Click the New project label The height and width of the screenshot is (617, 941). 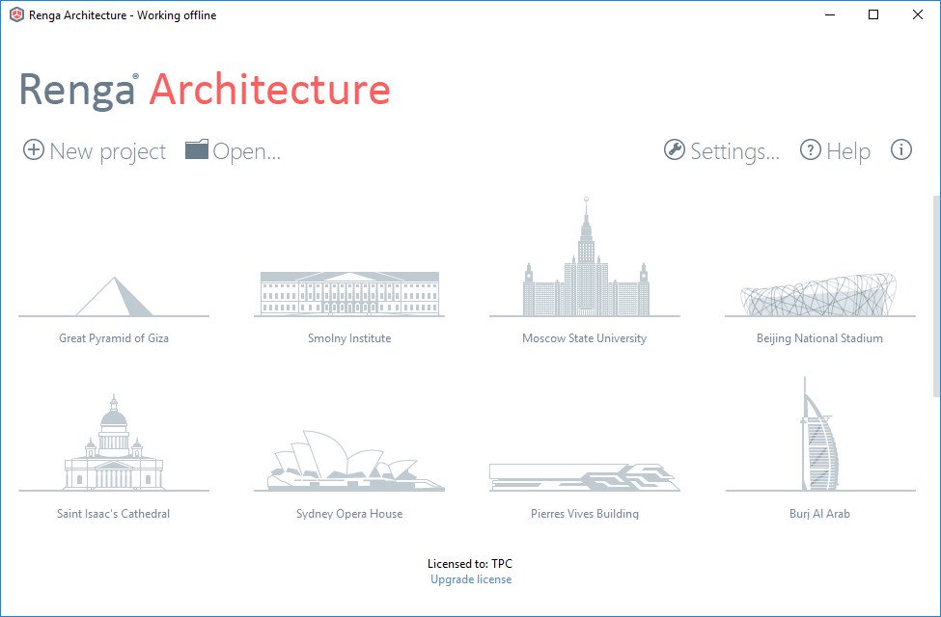(x=107, y=151)
